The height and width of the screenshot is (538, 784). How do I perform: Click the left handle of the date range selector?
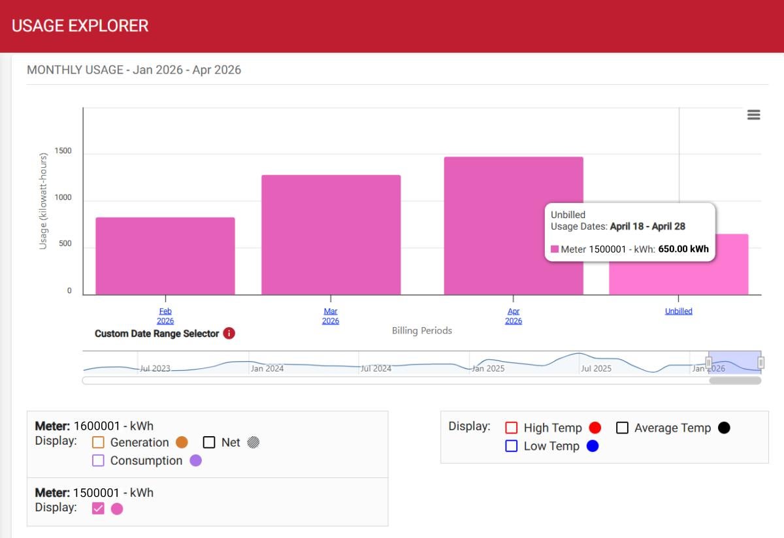click(x=709, y=362)
